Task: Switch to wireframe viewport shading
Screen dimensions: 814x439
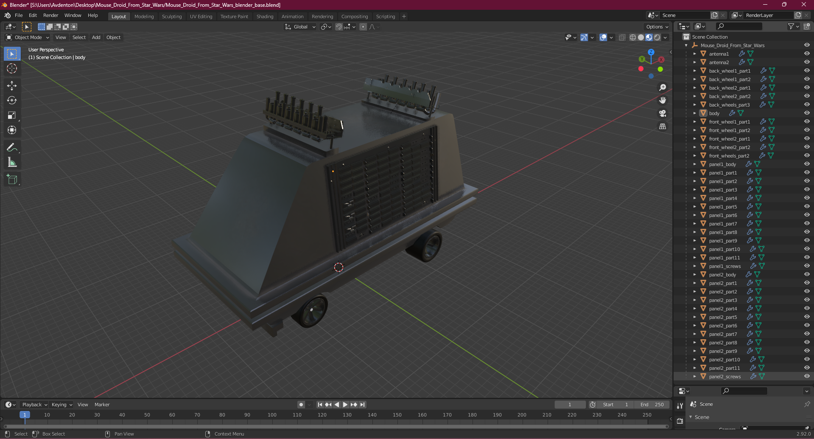Action: (633, 37)
